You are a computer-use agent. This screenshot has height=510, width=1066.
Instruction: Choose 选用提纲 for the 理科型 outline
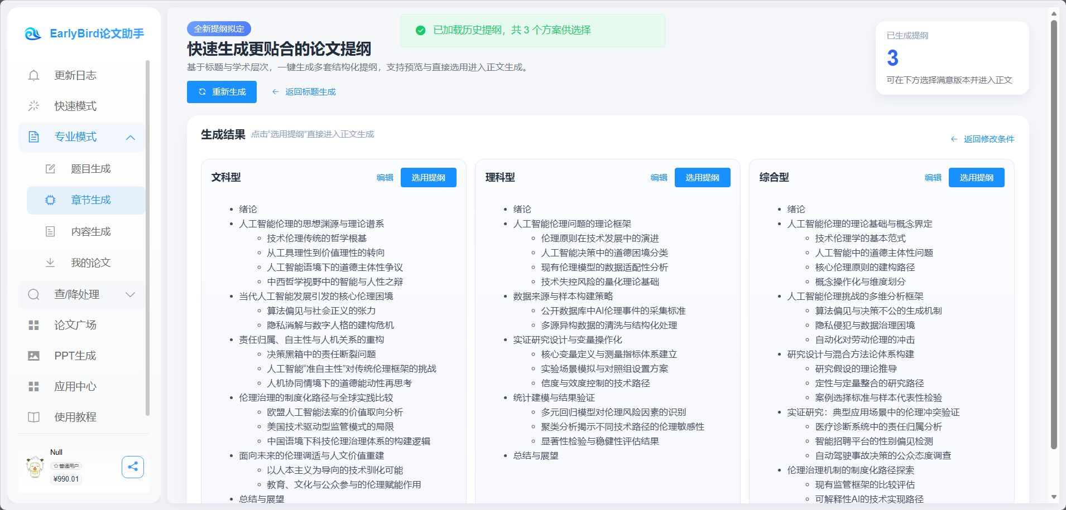click(702, 177)
